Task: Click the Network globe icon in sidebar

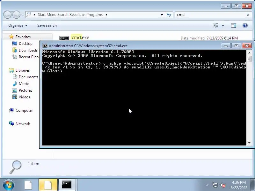Action: pyautogui.click(x=11, y=124)
